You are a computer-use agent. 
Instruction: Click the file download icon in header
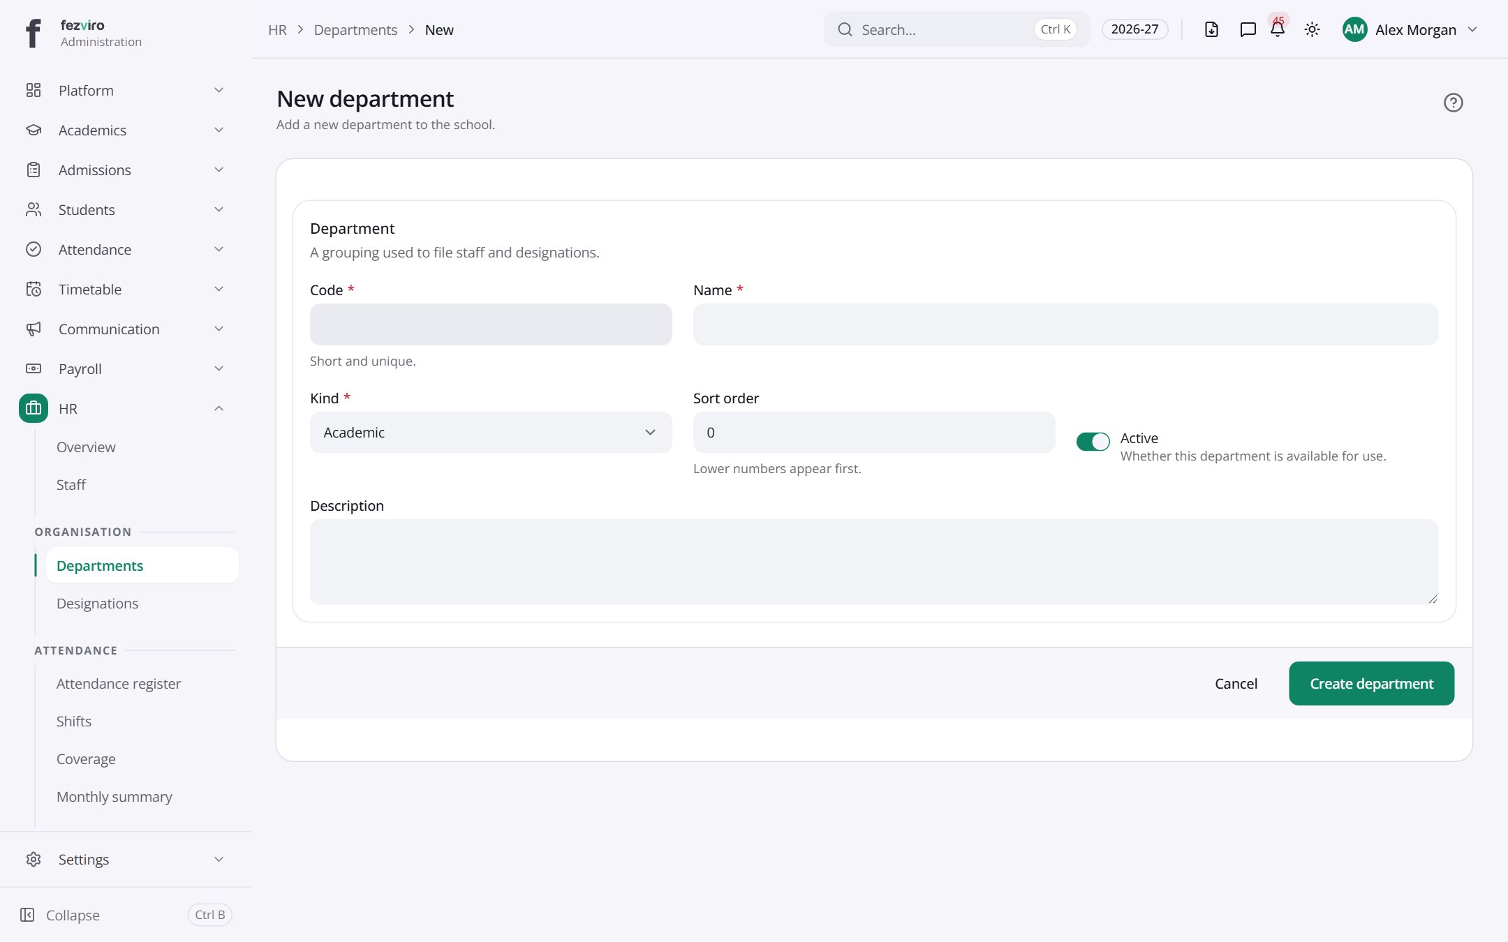1211,29
